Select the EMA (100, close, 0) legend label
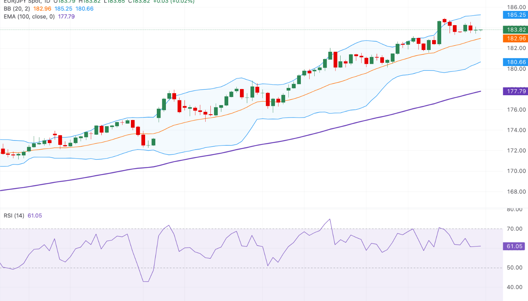 [28, 16]
